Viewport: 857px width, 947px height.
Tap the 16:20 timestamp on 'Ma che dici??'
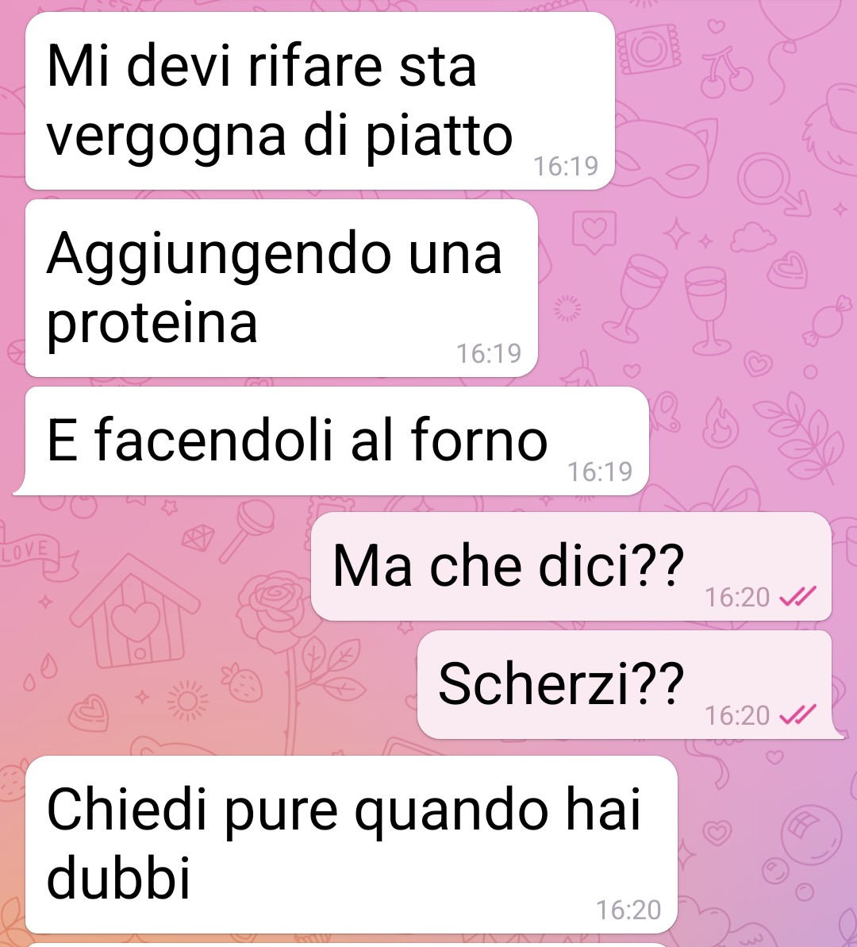point(737,597)
